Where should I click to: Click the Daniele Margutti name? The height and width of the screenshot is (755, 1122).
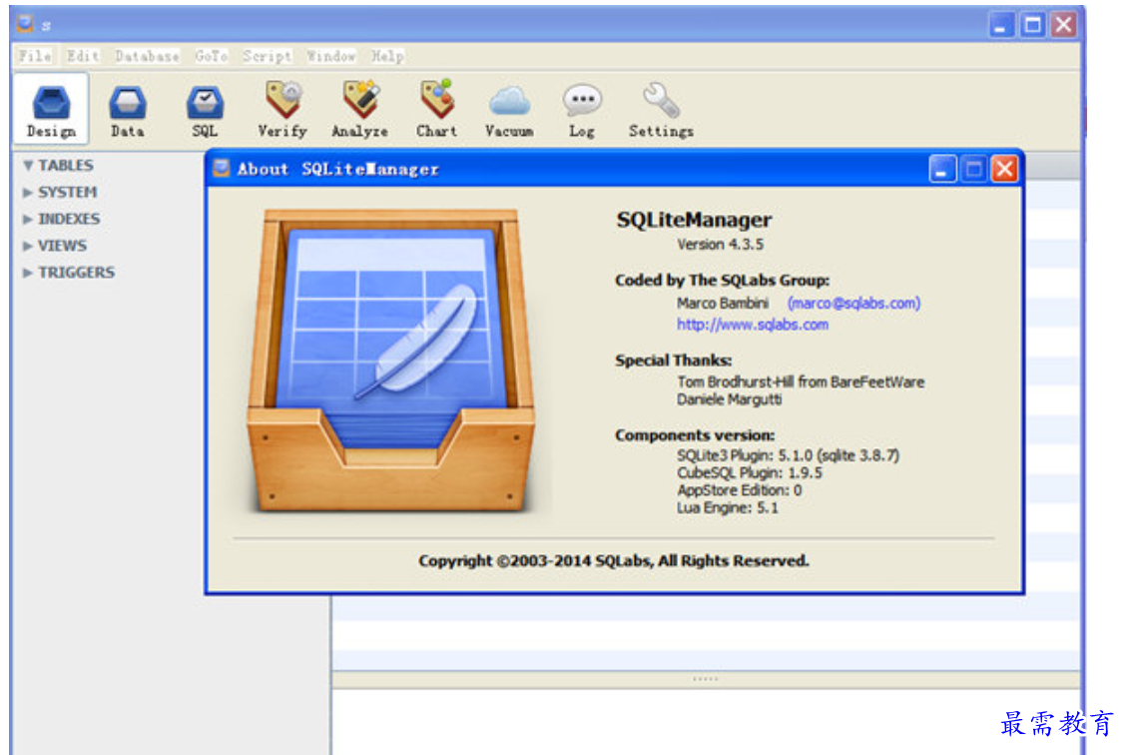click(729, 399)
